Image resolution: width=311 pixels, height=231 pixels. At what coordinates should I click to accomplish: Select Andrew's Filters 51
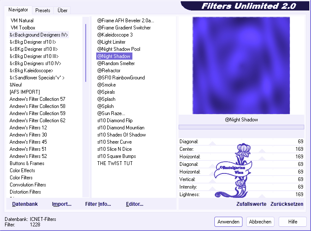tap(28, 149)
